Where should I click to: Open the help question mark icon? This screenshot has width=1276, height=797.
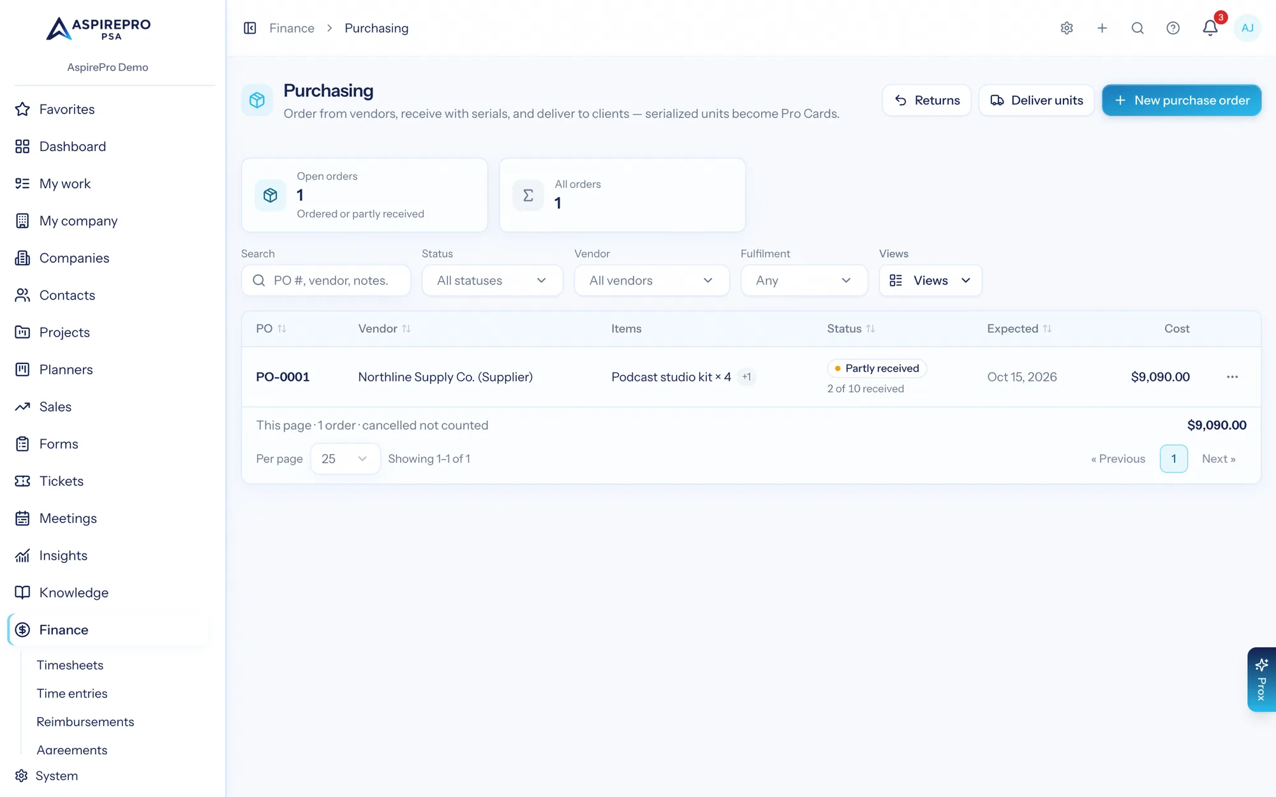coord(1173,28)
